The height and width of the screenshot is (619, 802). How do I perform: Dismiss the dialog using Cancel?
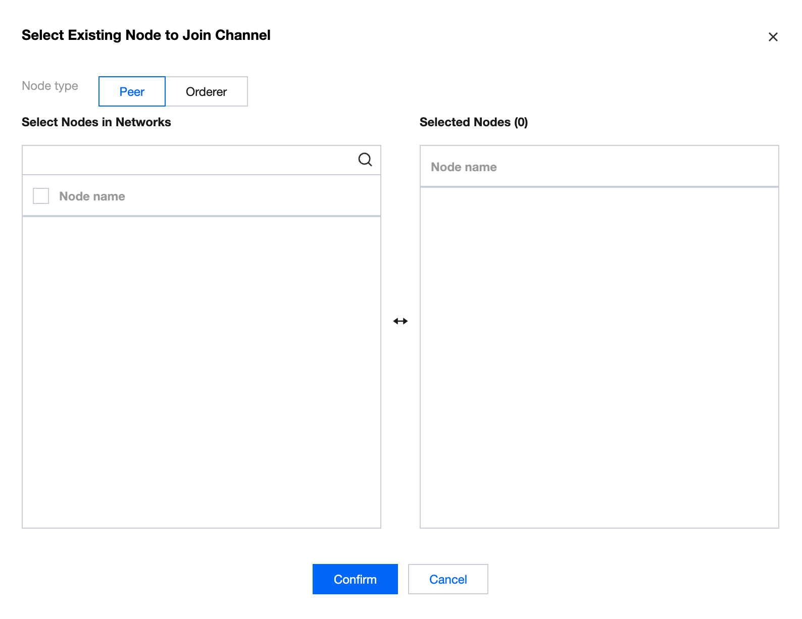pos(447,579)
